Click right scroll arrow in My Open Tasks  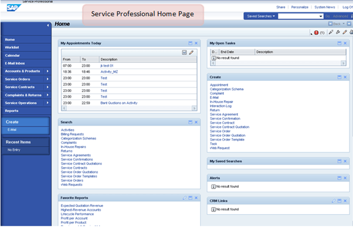coord(343,63)
